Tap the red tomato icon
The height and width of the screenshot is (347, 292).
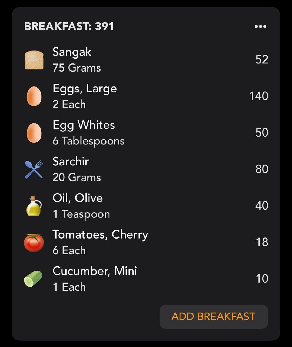pos(34,243)
